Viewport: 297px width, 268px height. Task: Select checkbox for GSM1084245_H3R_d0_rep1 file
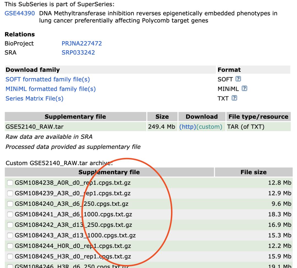[x=10, y=256]
